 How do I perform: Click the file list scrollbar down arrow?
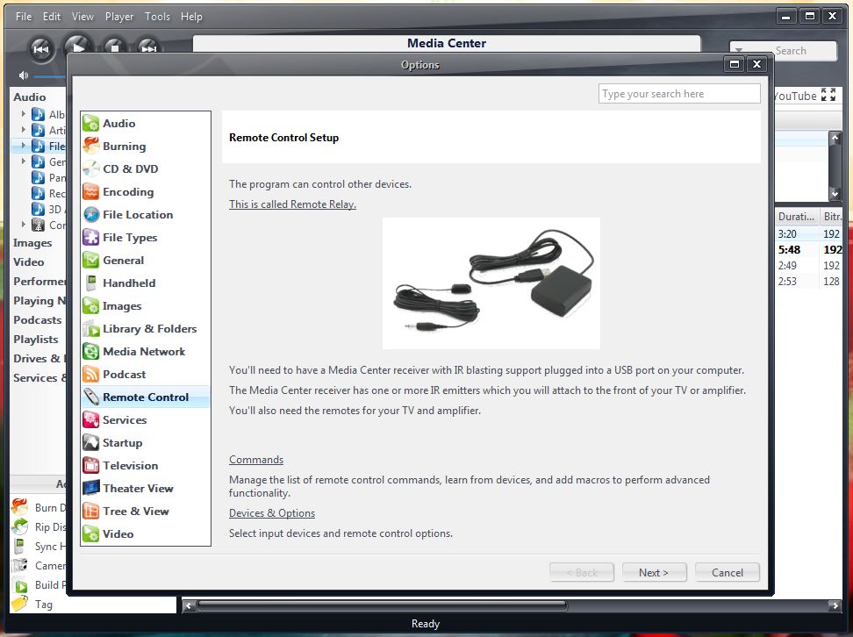coord(835,194)
